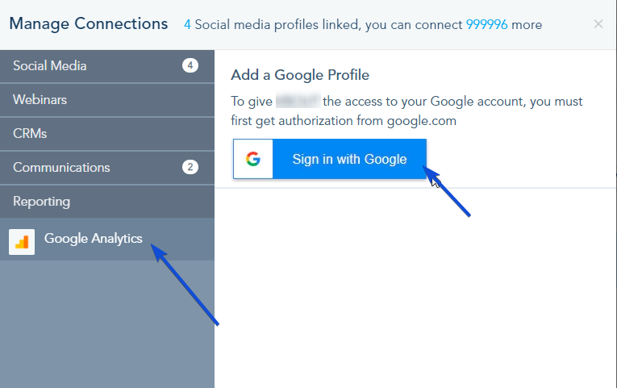This screenshot has width=617, height=388.
Task: Click the blurred app name text
Action: pos(298,101)
